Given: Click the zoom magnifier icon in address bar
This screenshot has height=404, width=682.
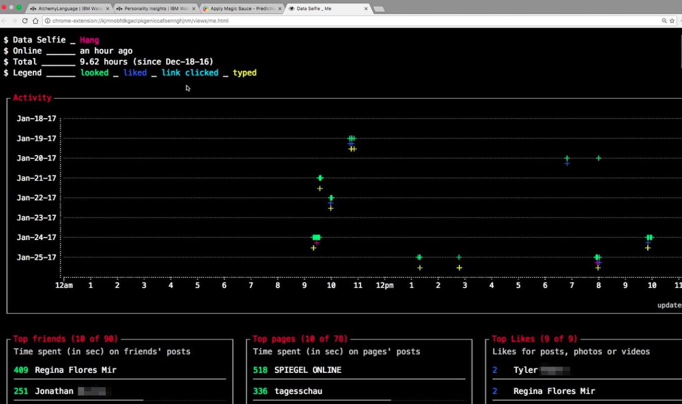Looking at the screenshot, I should coord(664,21).
